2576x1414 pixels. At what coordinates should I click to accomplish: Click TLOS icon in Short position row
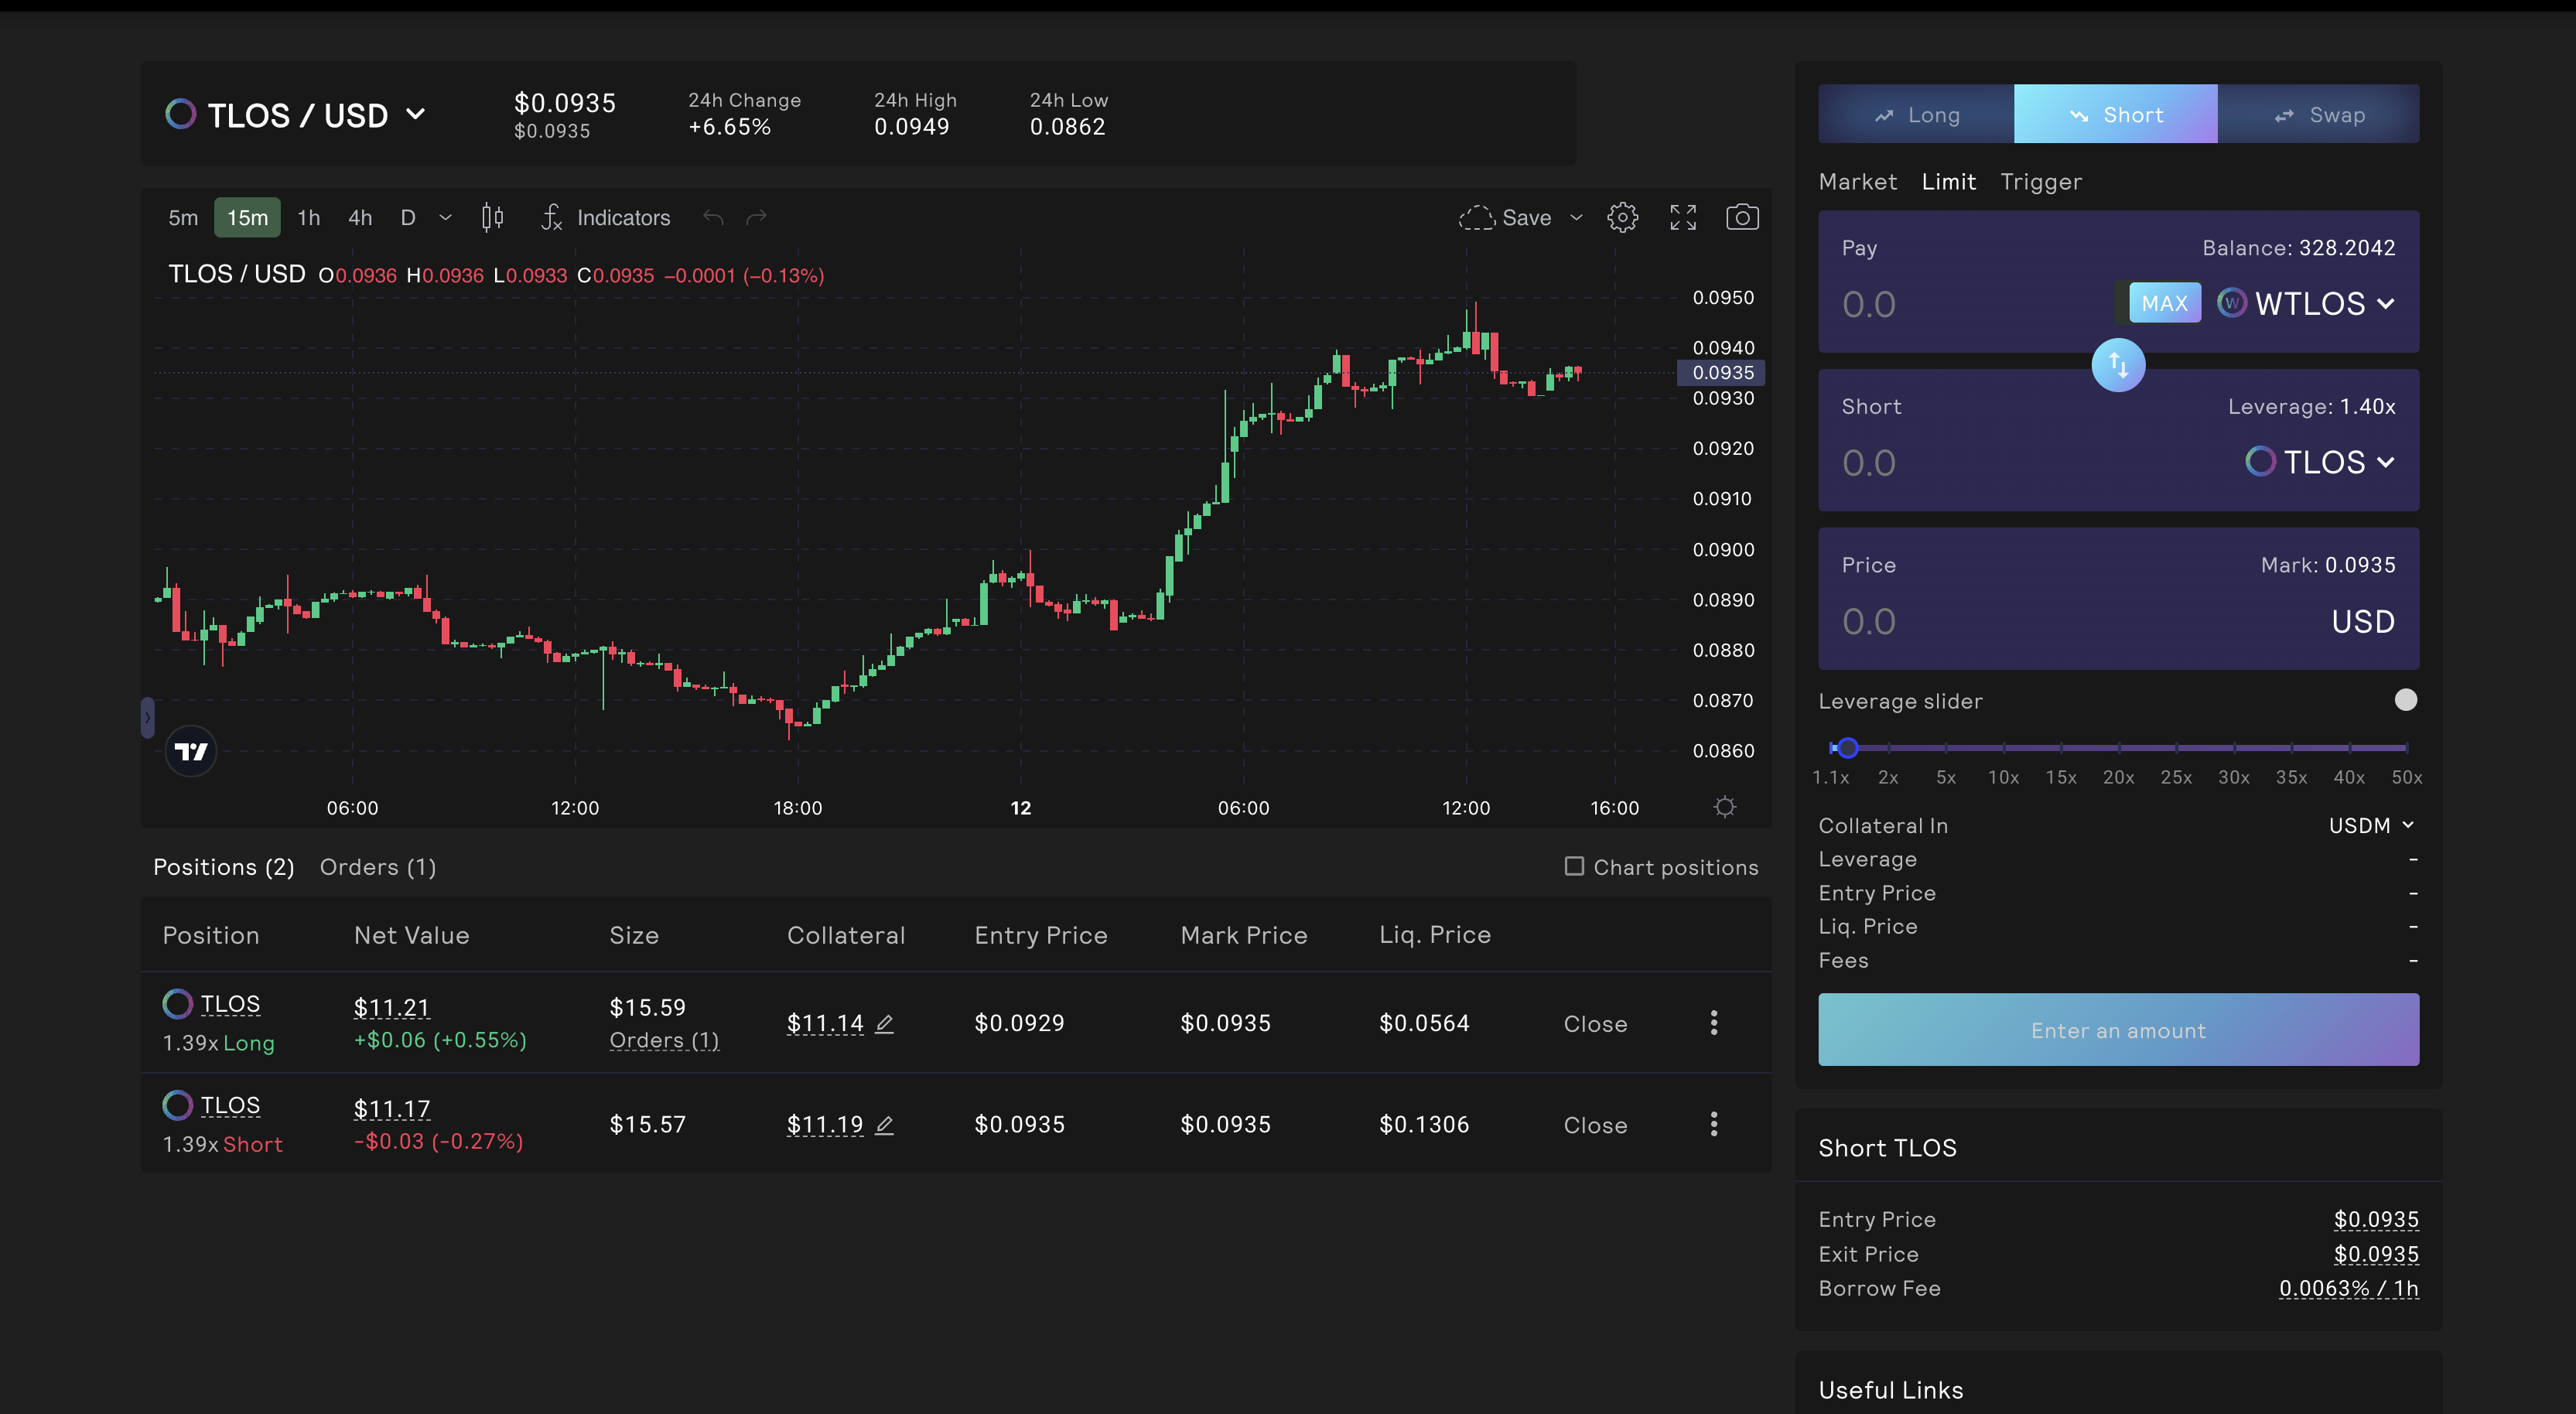[177, 1105]
